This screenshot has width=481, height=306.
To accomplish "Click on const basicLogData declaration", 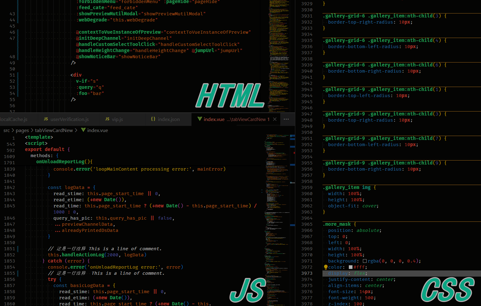I will tap(84, 285).
